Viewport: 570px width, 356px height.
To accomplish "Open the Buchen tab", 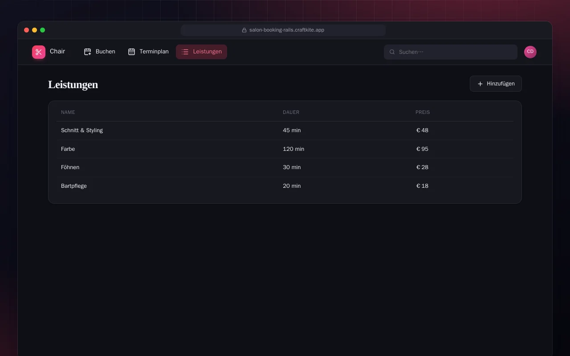I will pos(99,52).
